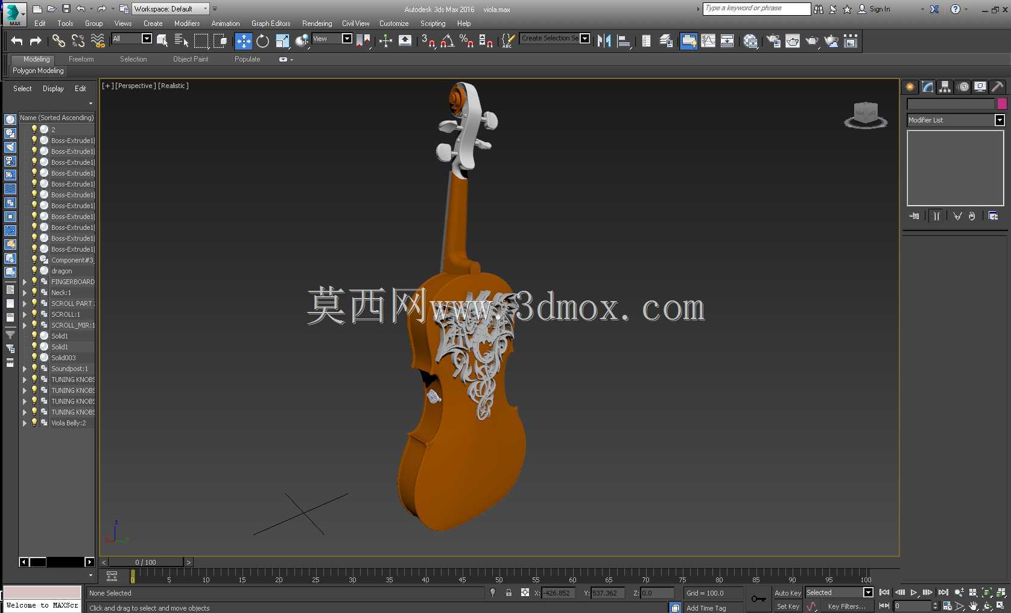This screenshot has width=1011, height=613.
Task: Toggle visibility bulb for dragon object
Action: pyautogui.click(x=34, y=270)
